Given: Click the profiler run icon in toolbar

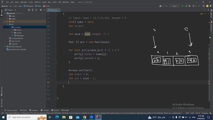Looking at the screenshot, I should tap(193, 6).
